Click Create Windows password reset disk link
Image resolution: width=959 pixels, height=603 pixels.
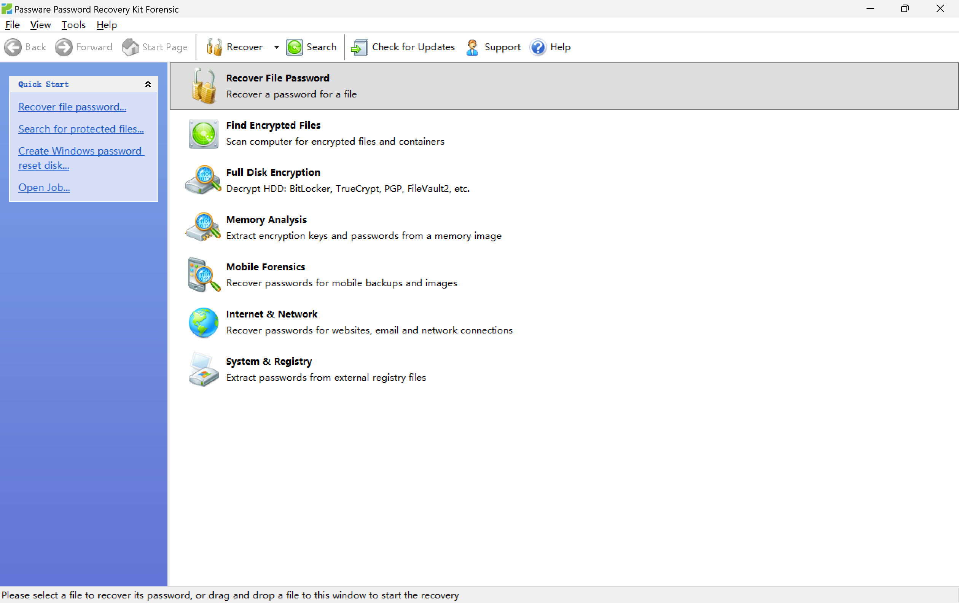point(81,158)
